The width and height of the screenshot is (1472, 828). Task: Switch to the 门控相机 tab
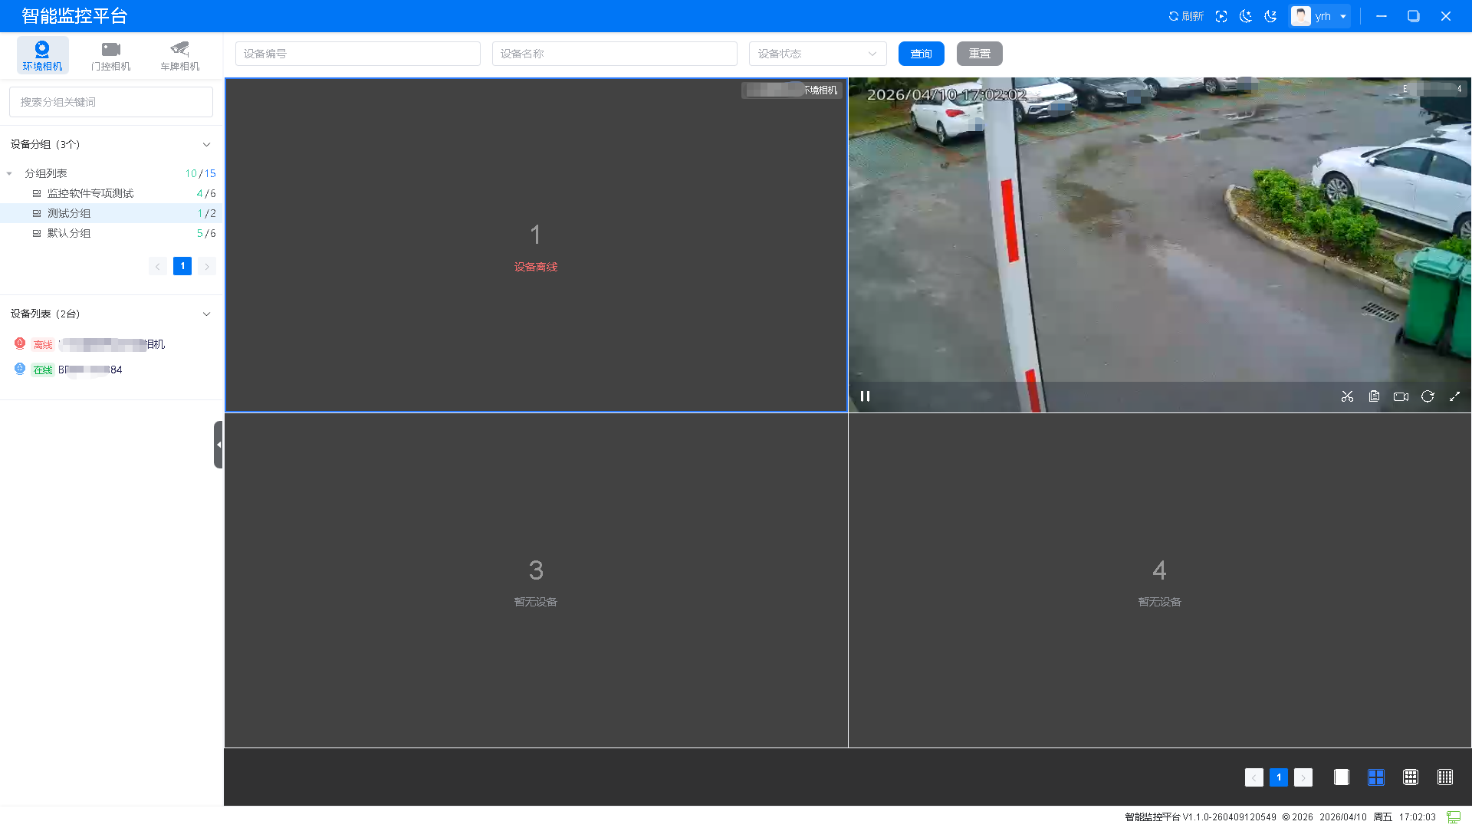point(111,56)
